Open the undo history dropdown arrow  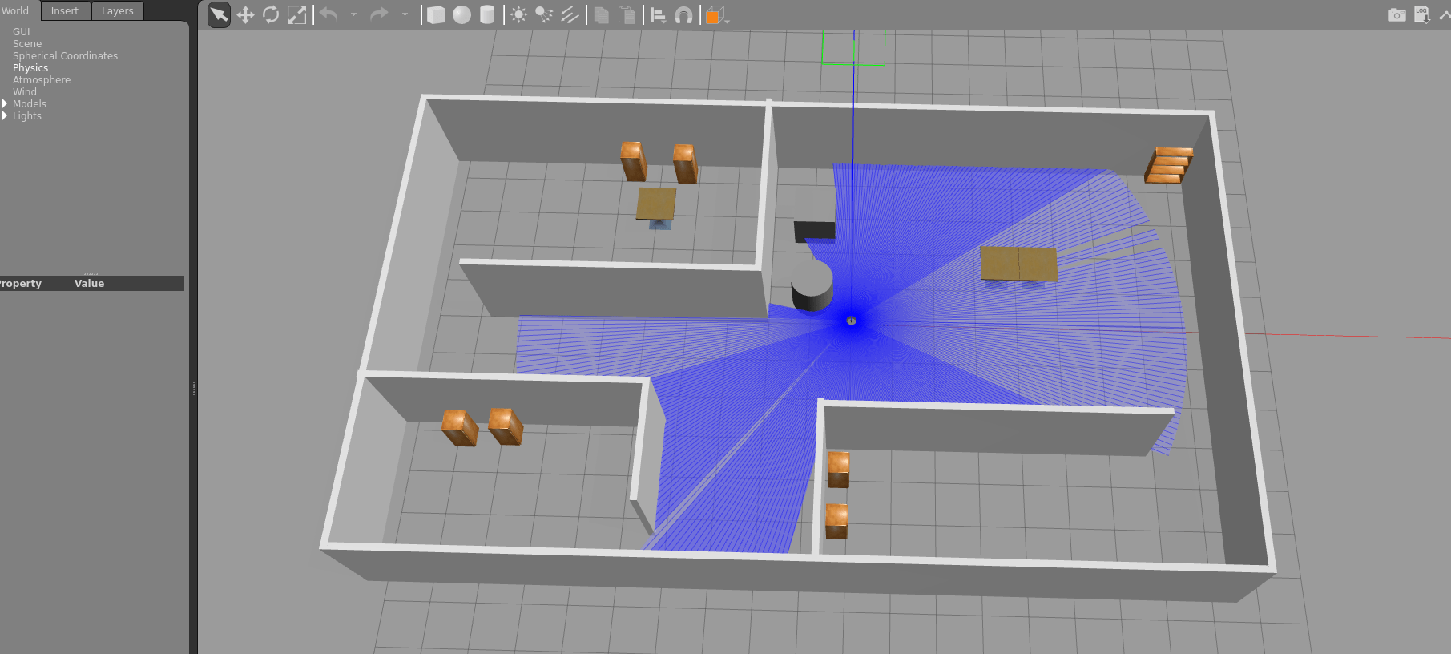(x=353, y=15)
